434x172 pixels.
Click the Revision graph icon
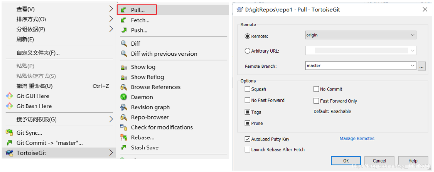tap(124, 107)
